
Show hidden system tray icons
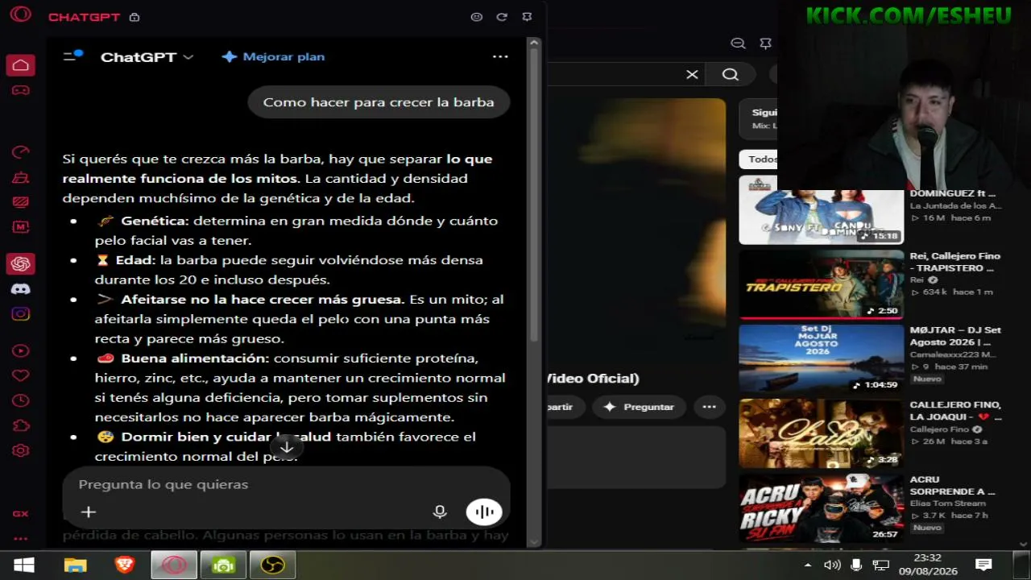point(808,565)
